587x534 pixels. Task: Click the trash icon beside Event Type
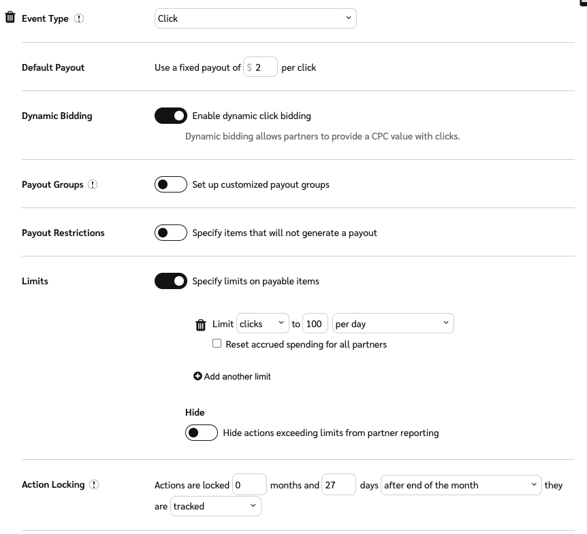point(10,18)
